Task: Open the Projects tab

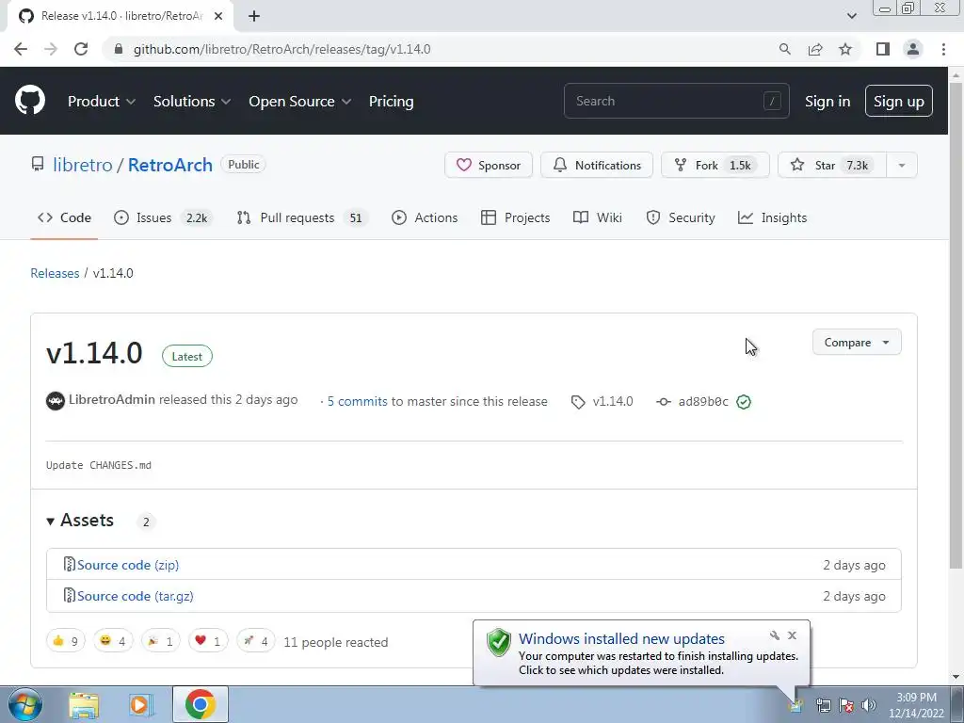Action: point(515,217)
